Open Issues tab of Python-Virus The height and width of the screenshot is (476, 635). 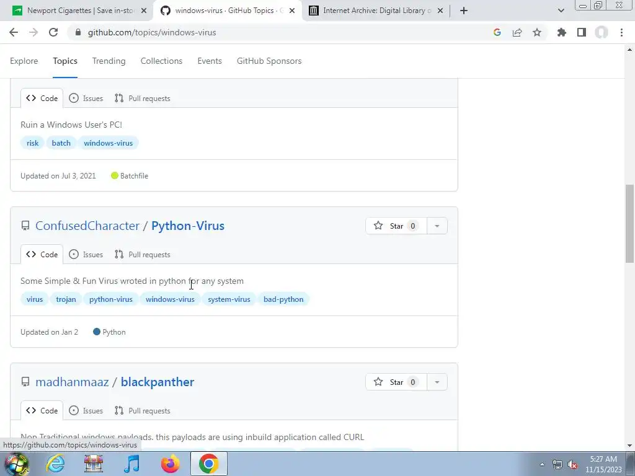coord(86,255)
